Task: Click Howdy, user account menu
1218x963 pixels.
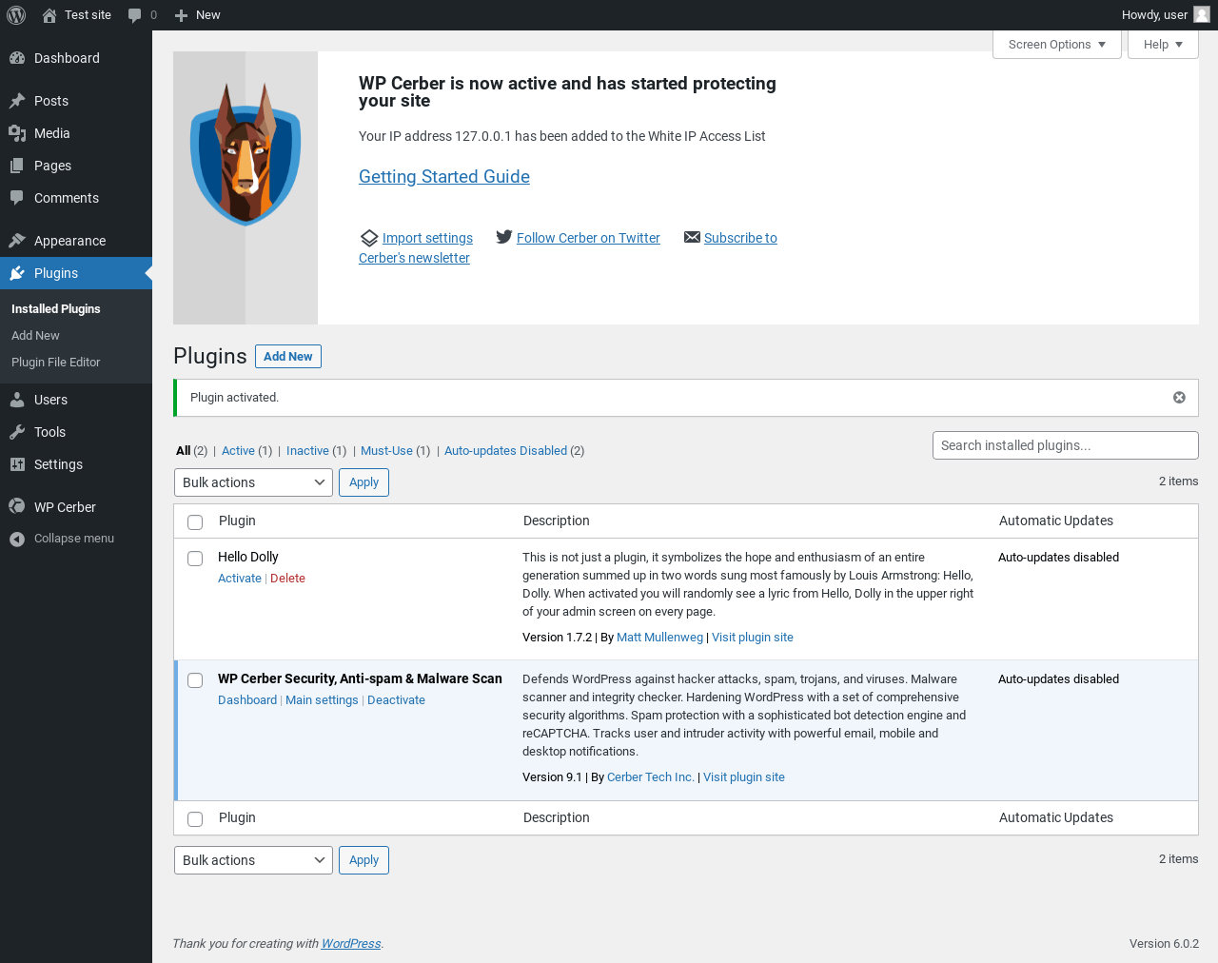Action: tap(1165, 15)
